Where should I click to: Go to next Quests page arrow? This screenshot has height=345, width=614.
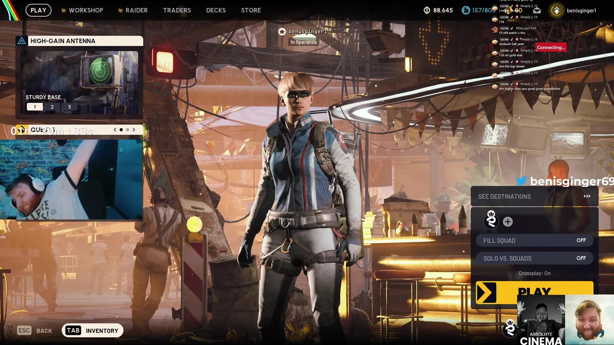pos(133,130)
